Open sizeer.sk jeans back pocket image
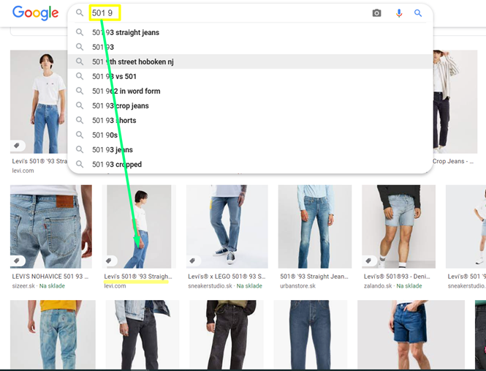This screenshot has width=486, height=371. [51, 227]
